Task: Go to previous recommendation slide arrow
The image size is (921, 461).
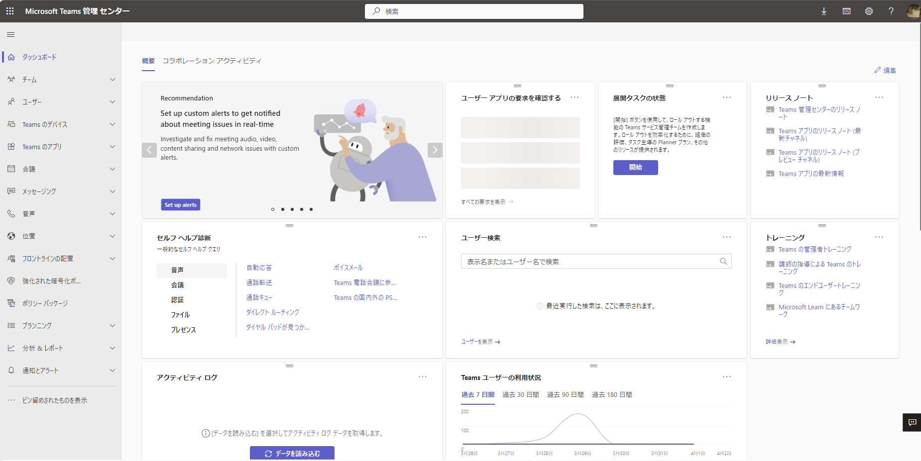Action: tap(149, 150)
